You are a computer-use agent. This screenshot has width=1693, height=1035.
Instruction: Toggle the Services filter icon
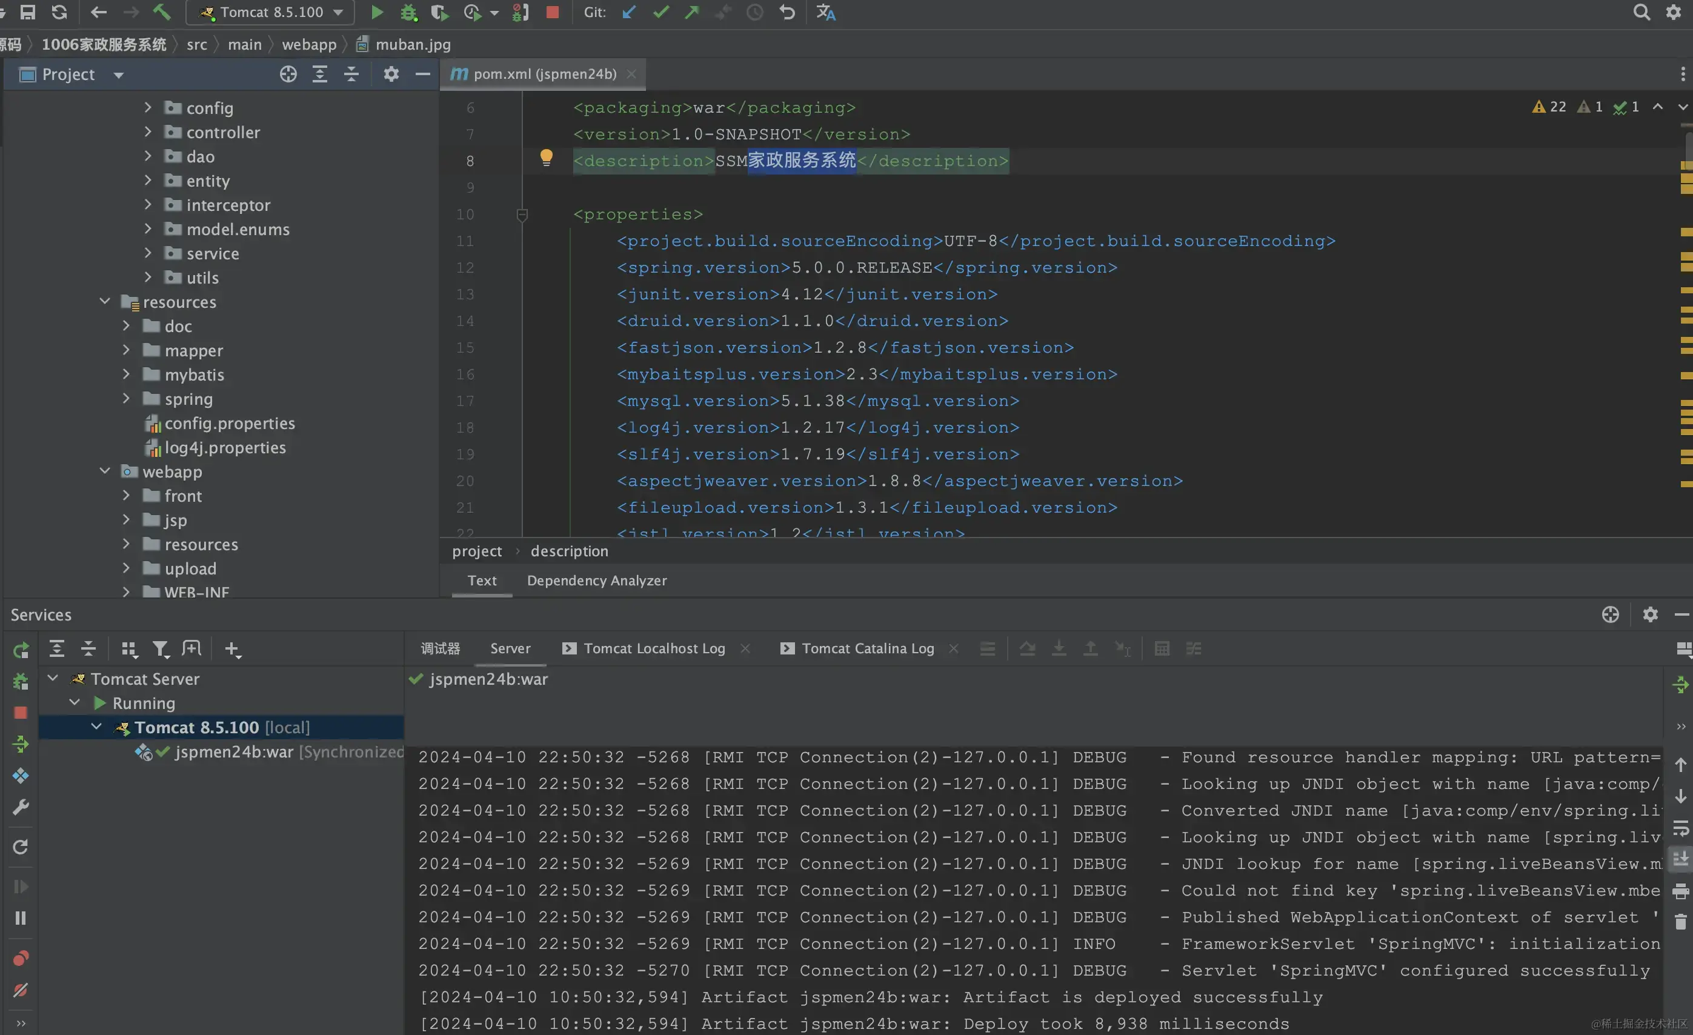(x=160, y=649)
